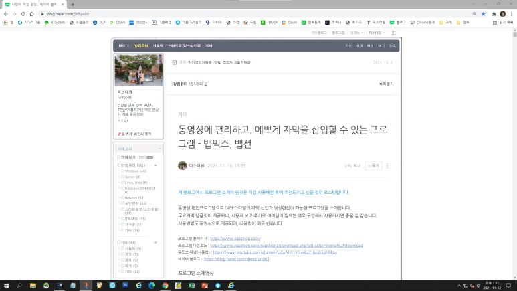Click the browser back arrow
Image resolution: width=517 pixels, height=291 pixels.
[x=6, y=14]
